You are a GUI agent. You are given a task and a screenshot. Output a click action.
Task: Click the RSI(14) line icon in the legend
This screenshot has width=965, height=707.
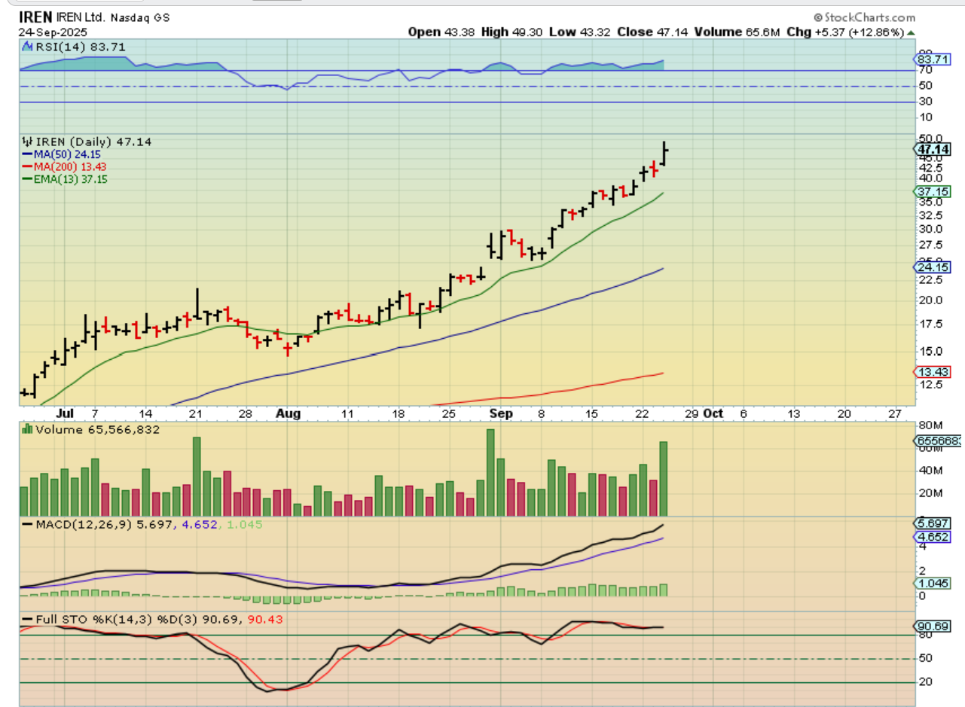26,47
